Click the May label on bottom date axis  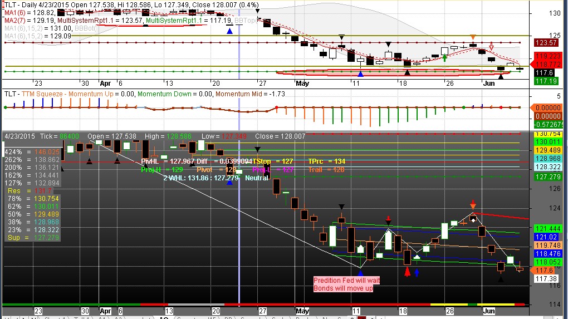302,311
